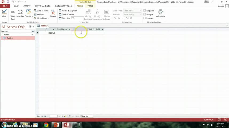Click the navigation pane Search field

click(16, 31)
